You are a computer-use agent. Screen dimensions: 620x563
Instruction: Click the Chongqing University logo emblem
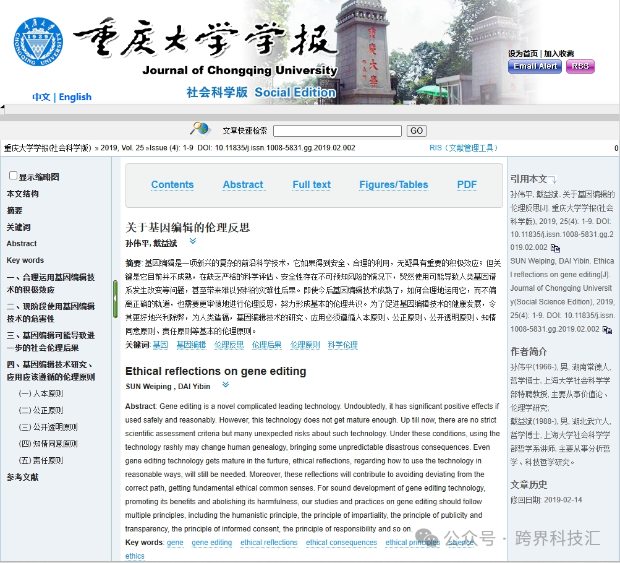(38, 41)
